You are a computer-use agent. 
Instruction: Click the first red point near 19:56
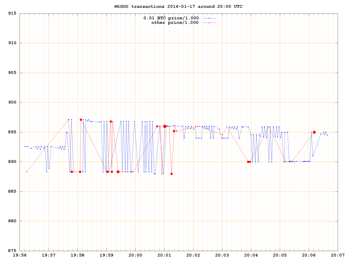pos(26,172)
